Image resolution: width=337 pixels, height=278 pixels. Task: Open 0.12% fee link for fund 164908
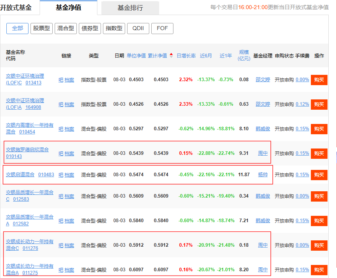click(303, 104)
